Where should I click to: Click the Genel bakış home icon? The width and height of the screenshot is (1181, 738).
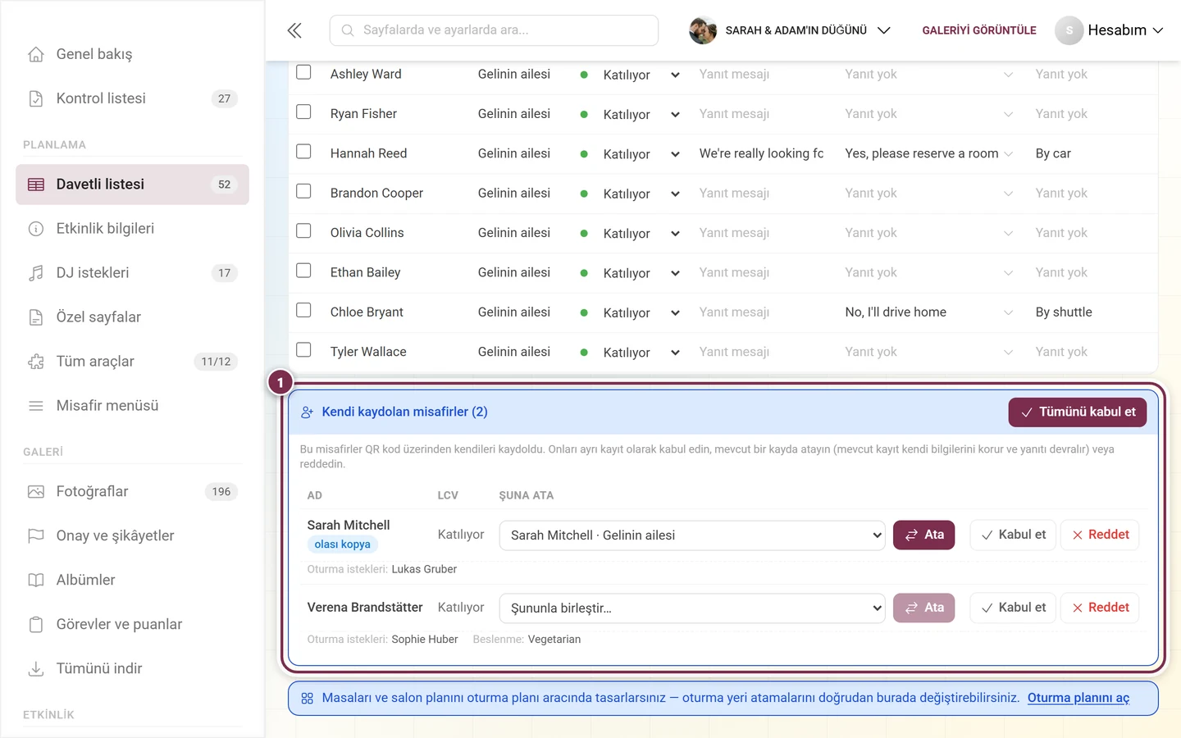(36, 54)
